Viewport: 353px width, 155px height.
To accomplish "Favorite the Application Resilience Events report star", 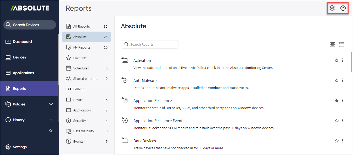I will click(x=337, y=121).
